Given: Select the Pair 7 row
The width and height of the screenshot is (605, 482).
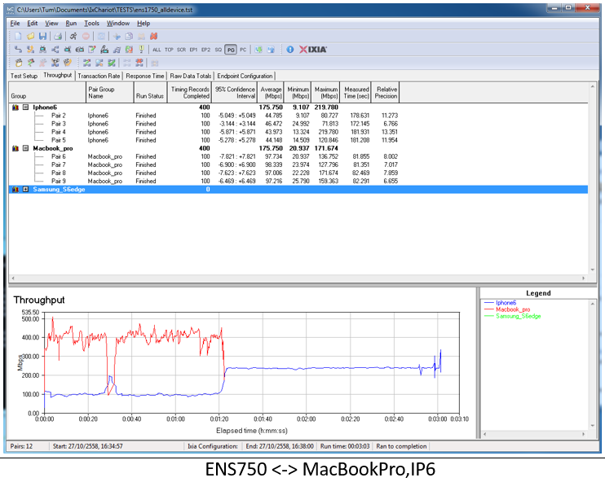Looking at the screenshot, I should tap(298, 165).
